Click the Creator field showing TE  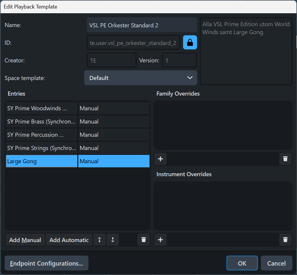(x=112, y=60)
